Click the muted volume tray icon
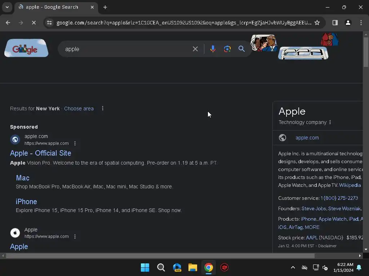The width and height of the screenshot is (369, 276). (325, 267)
